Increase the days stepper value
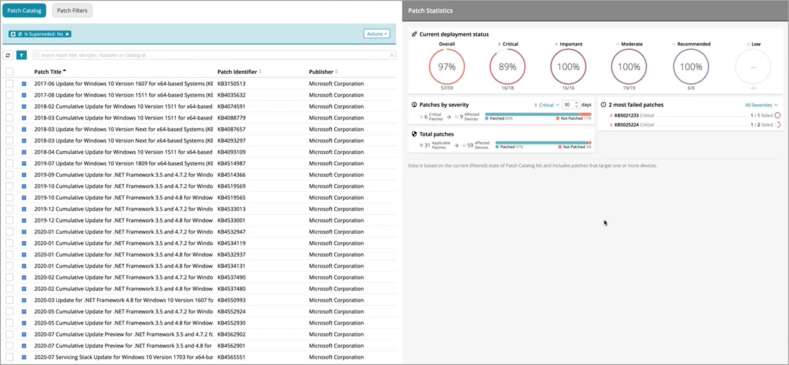789x365 pixels. pos(576,103)
